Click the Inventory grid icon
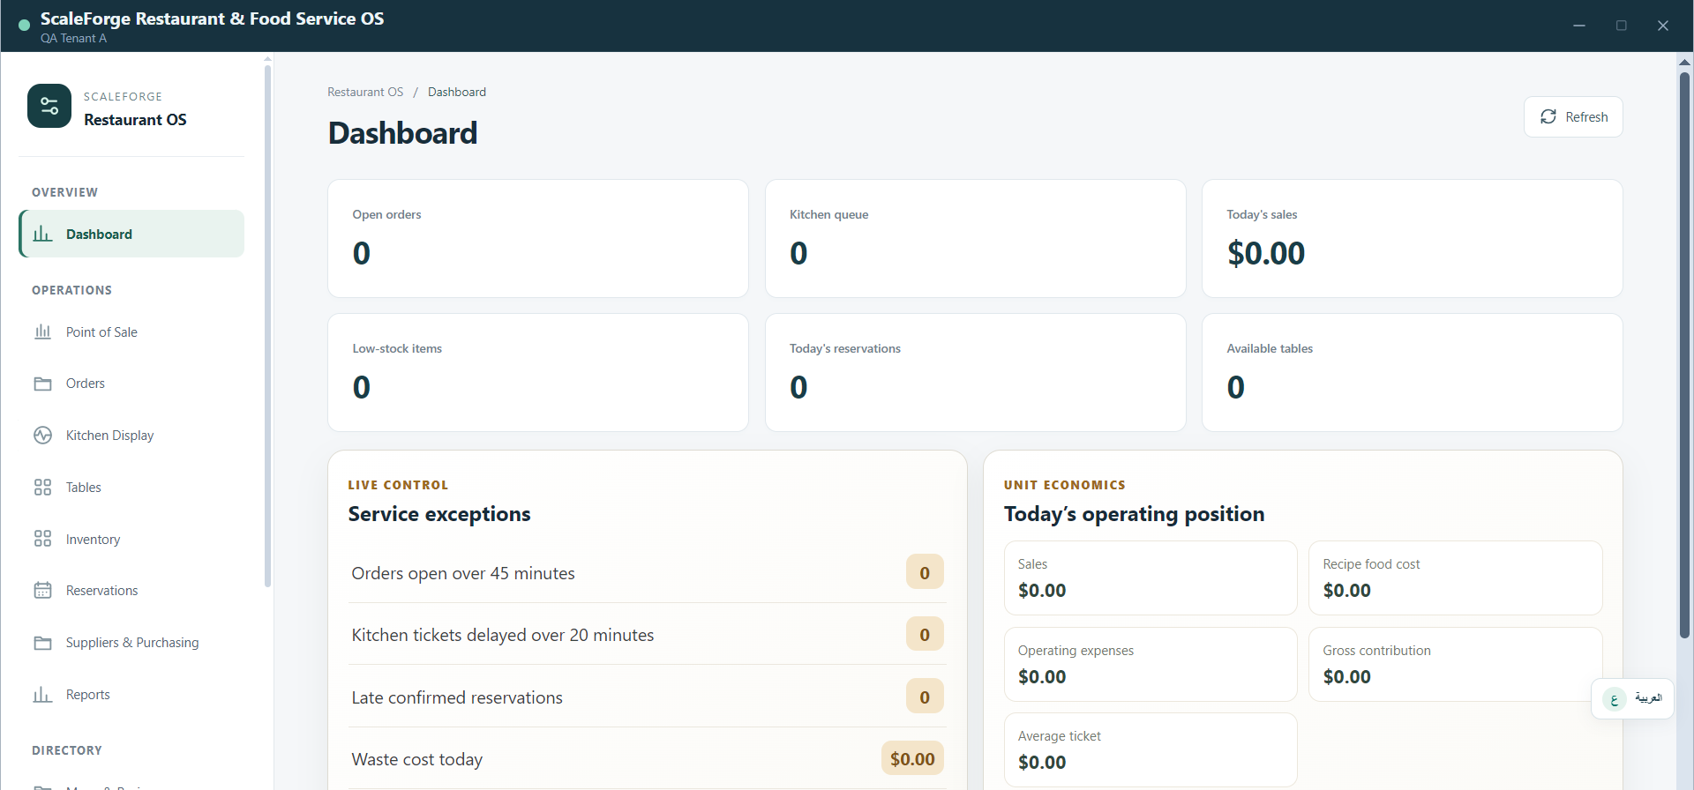This screenshot has width=1694, height=790. (42, 539)
